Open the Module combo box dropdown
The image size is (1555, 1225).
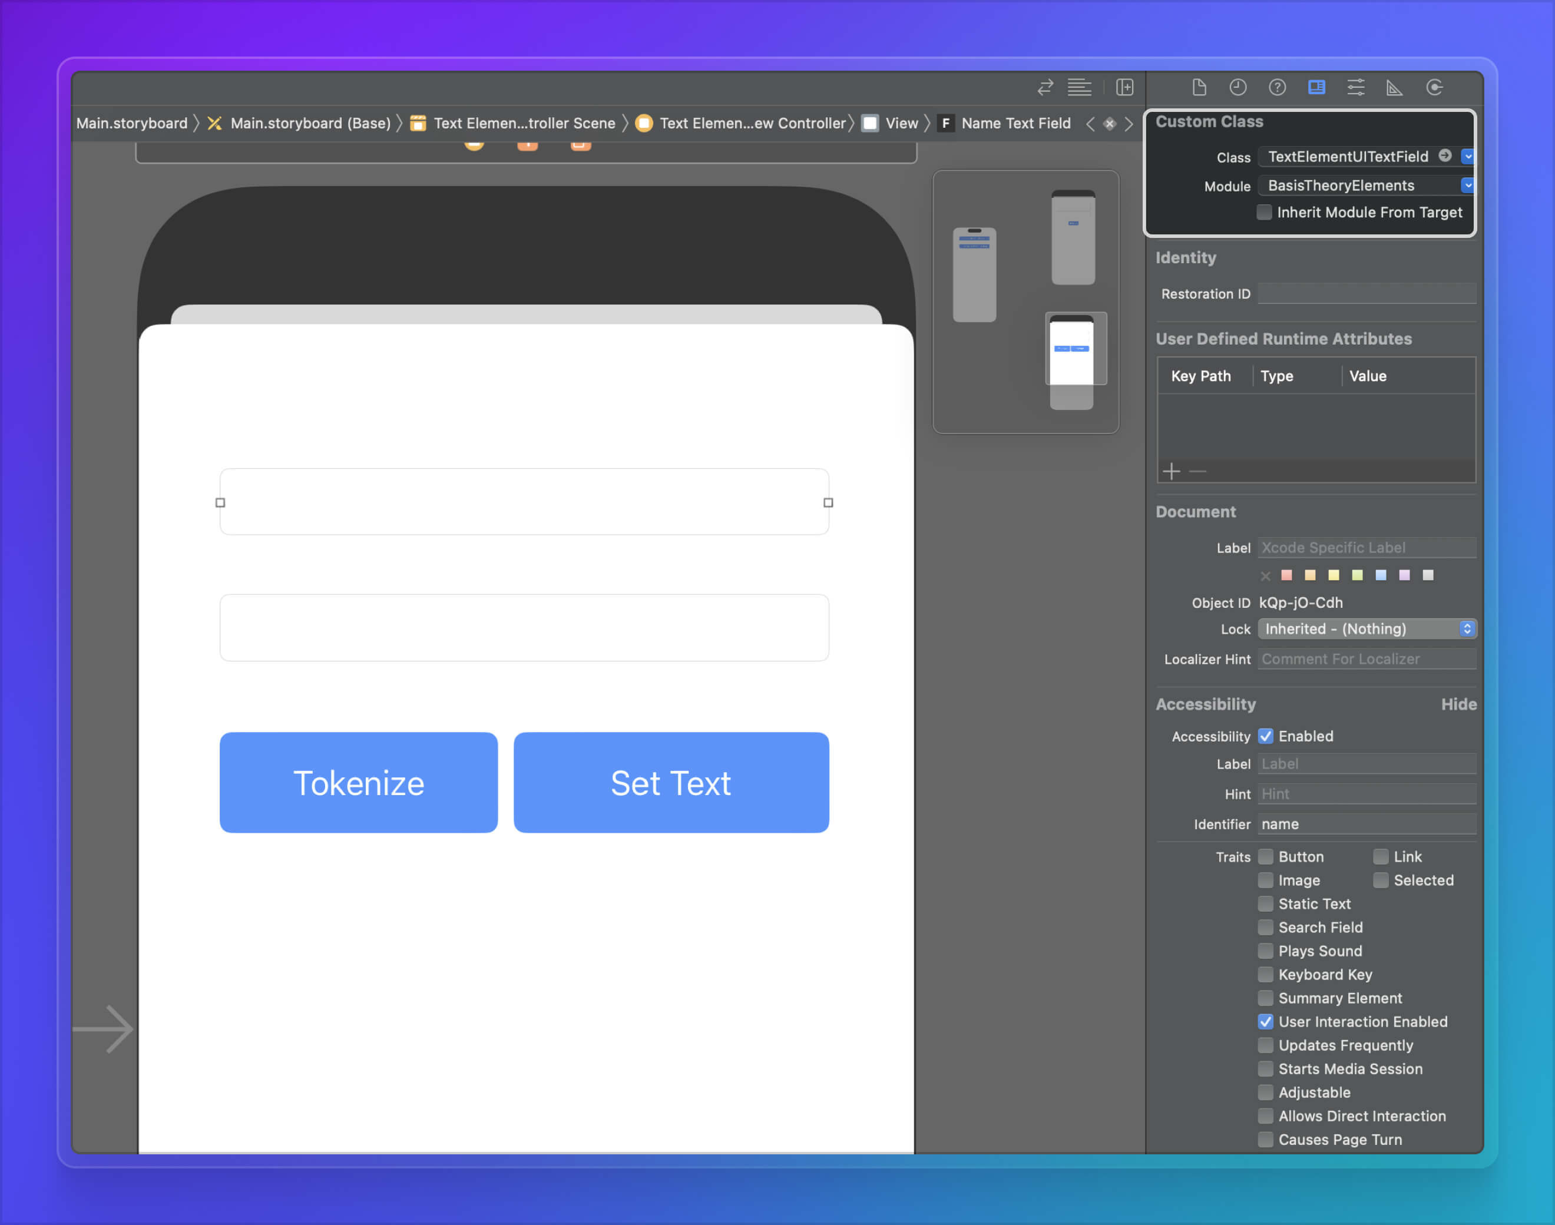pyautogui.click(x=1467, y=186)
